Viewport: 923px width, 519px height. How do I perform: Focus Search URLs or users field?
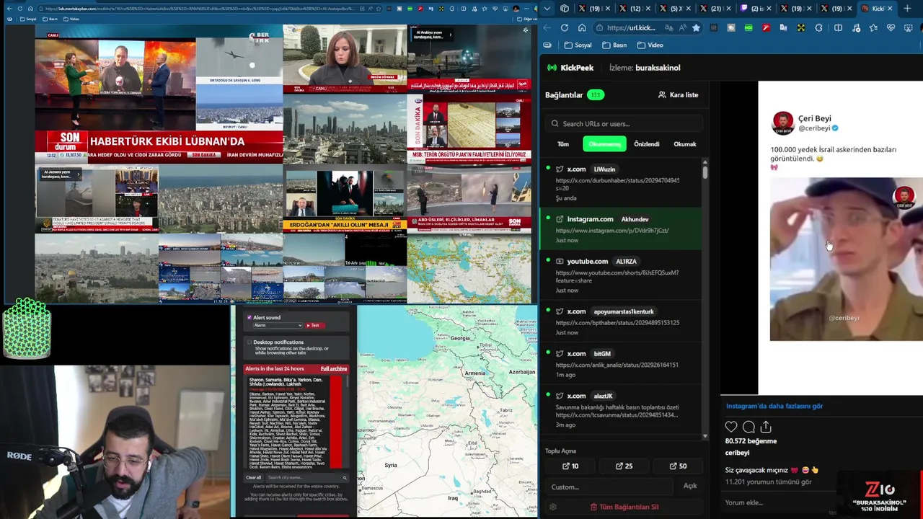pos(624,123)
